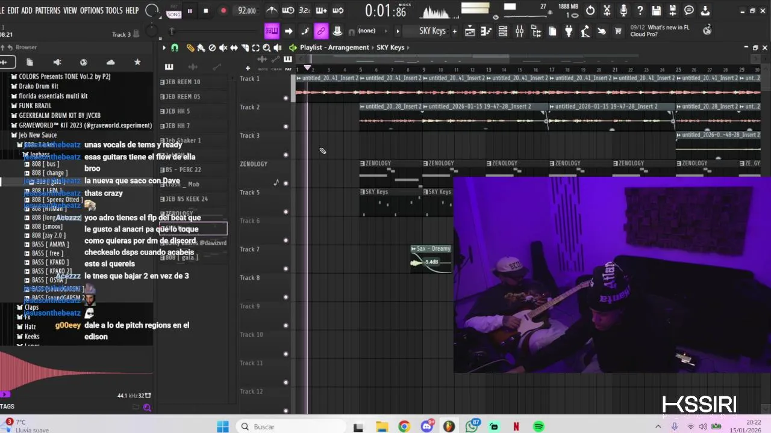The image size is (771, 433).
Task: Toggle the metronome icon
Action: pos(272,10)
